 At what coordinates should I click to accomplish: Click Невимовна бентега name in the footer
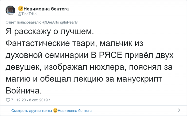[75, 111]
